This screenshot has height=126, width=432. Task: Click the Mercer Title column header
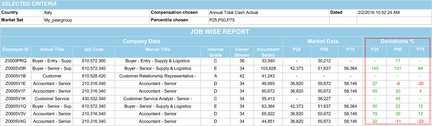[x=158, y=50]
